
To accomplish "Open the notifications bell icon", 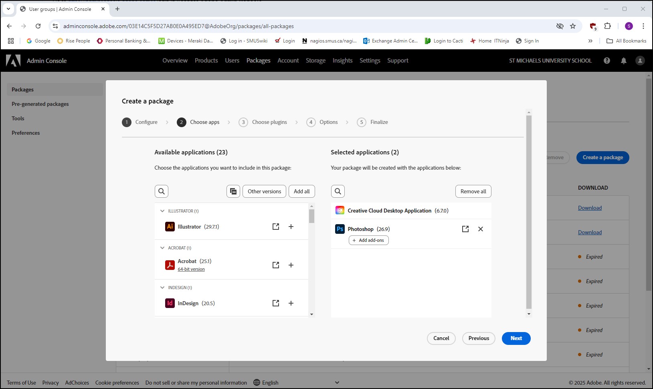I will click(624, 61).
